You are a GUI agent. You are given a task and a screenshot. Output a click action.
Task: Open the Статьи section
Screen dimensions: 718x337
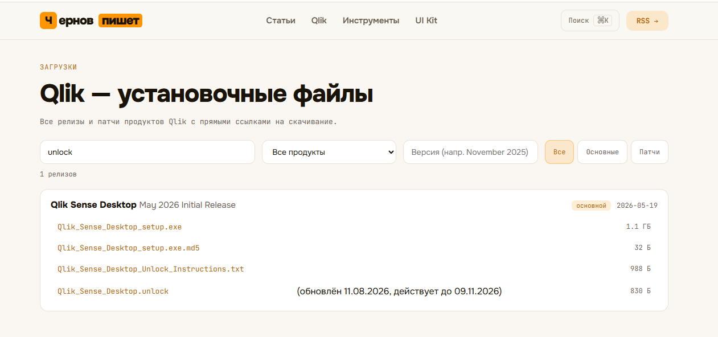281,20
